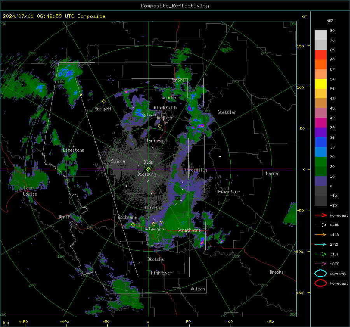Click the cyan 27ZW arrow in the legend
The height and width of the screenshot is (327, 350).
pos(320,245)
